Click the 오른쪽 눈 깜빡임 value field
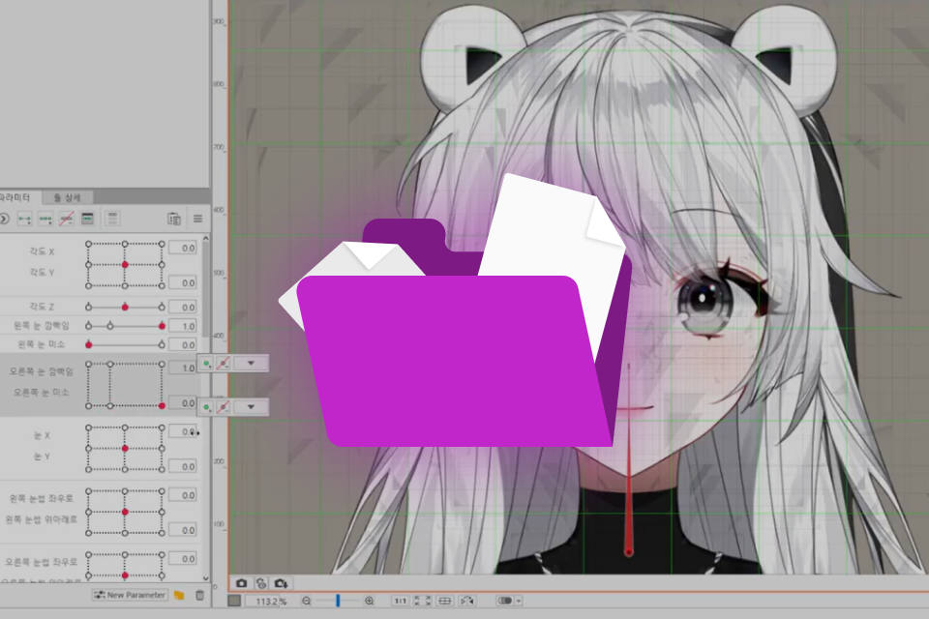The width and height of the screenshot is (929, 619). [183, 368]
